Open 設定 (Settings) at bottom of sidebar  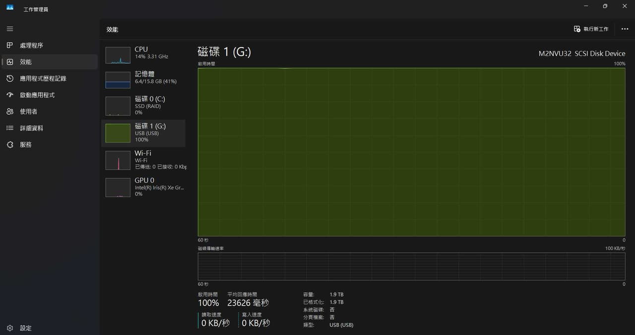49,328
